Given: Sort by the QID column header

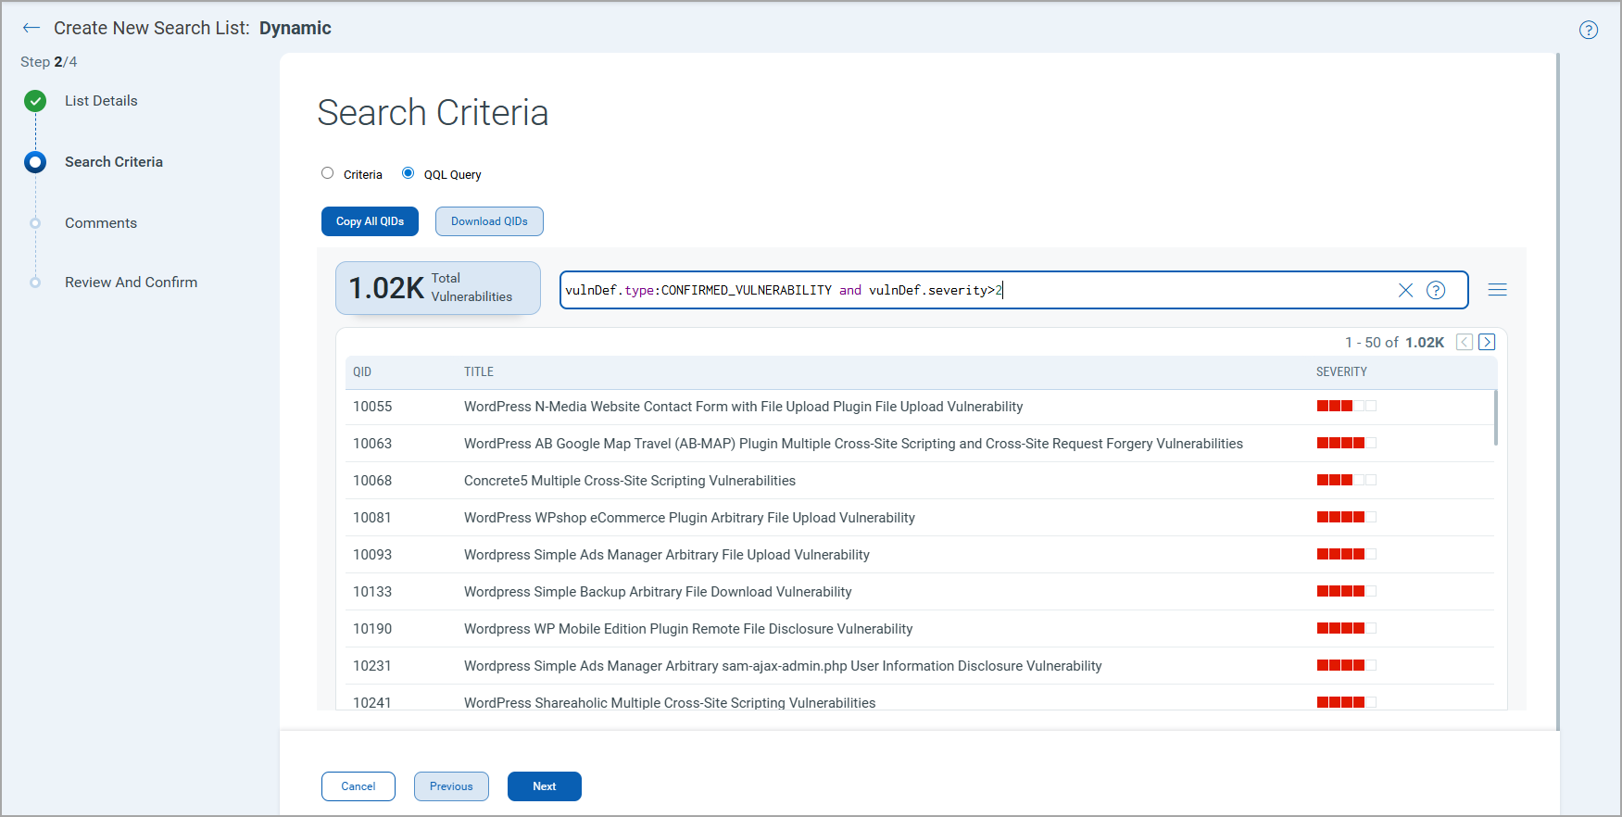Looking at the screenshot, I should coord(362,371).
